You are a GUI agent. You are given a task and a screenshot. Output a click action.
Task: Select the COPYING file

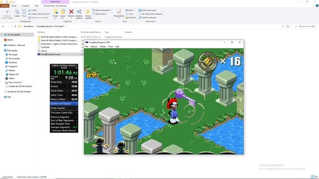(45, 47)
